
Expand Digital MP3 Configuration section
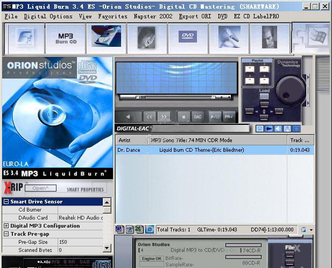tap(6, 226)
